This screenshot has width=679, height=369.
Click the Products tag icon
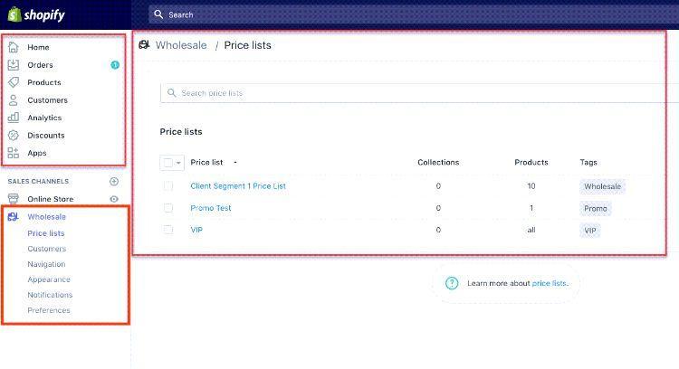click(14, 82)
